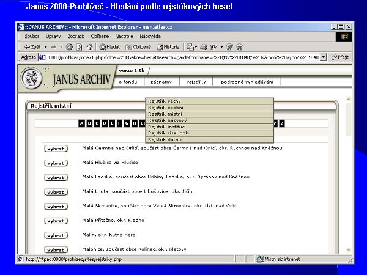The image size is (367, 275).
Task: Click the Janus Archiv round logo
Action: [32, 78]
